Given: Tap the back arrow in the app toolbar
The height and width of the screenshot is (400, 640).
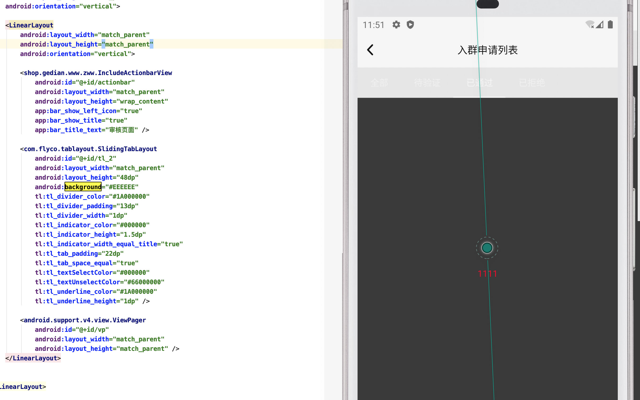Looking at the screenshot, I should pyautogui.click(x=370, y=50).
